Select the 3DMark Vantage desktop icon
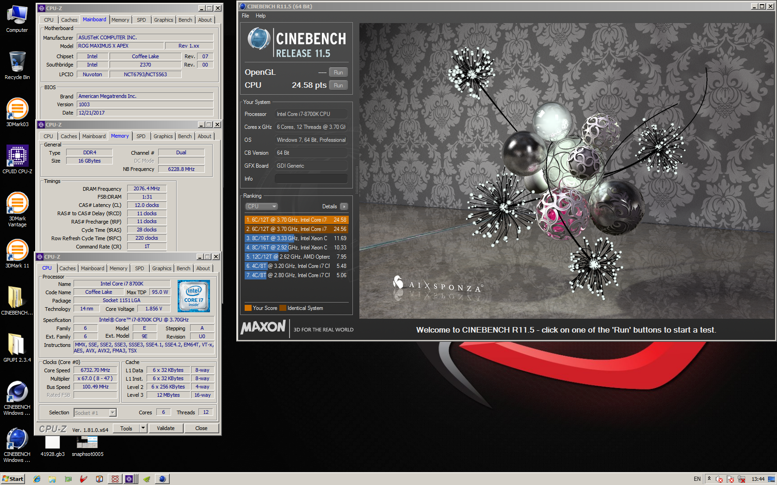777x485 pixels. coord(17,209)
